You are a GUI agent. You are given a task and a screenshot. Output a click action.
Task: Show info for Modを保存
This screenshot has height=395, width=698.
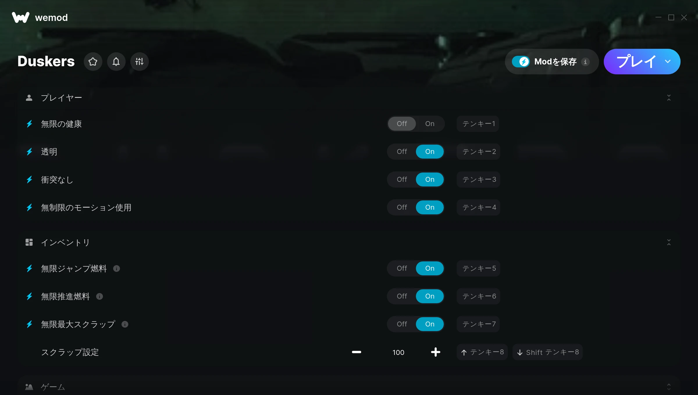[x=585, y=62]
